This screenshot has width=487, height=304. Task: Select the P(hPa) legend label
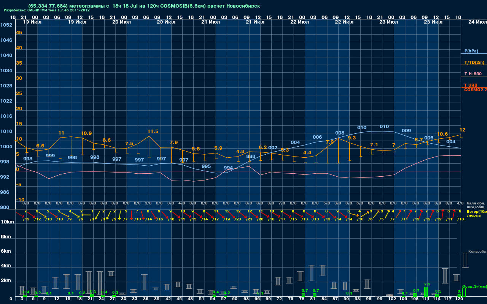coord(471,51)
